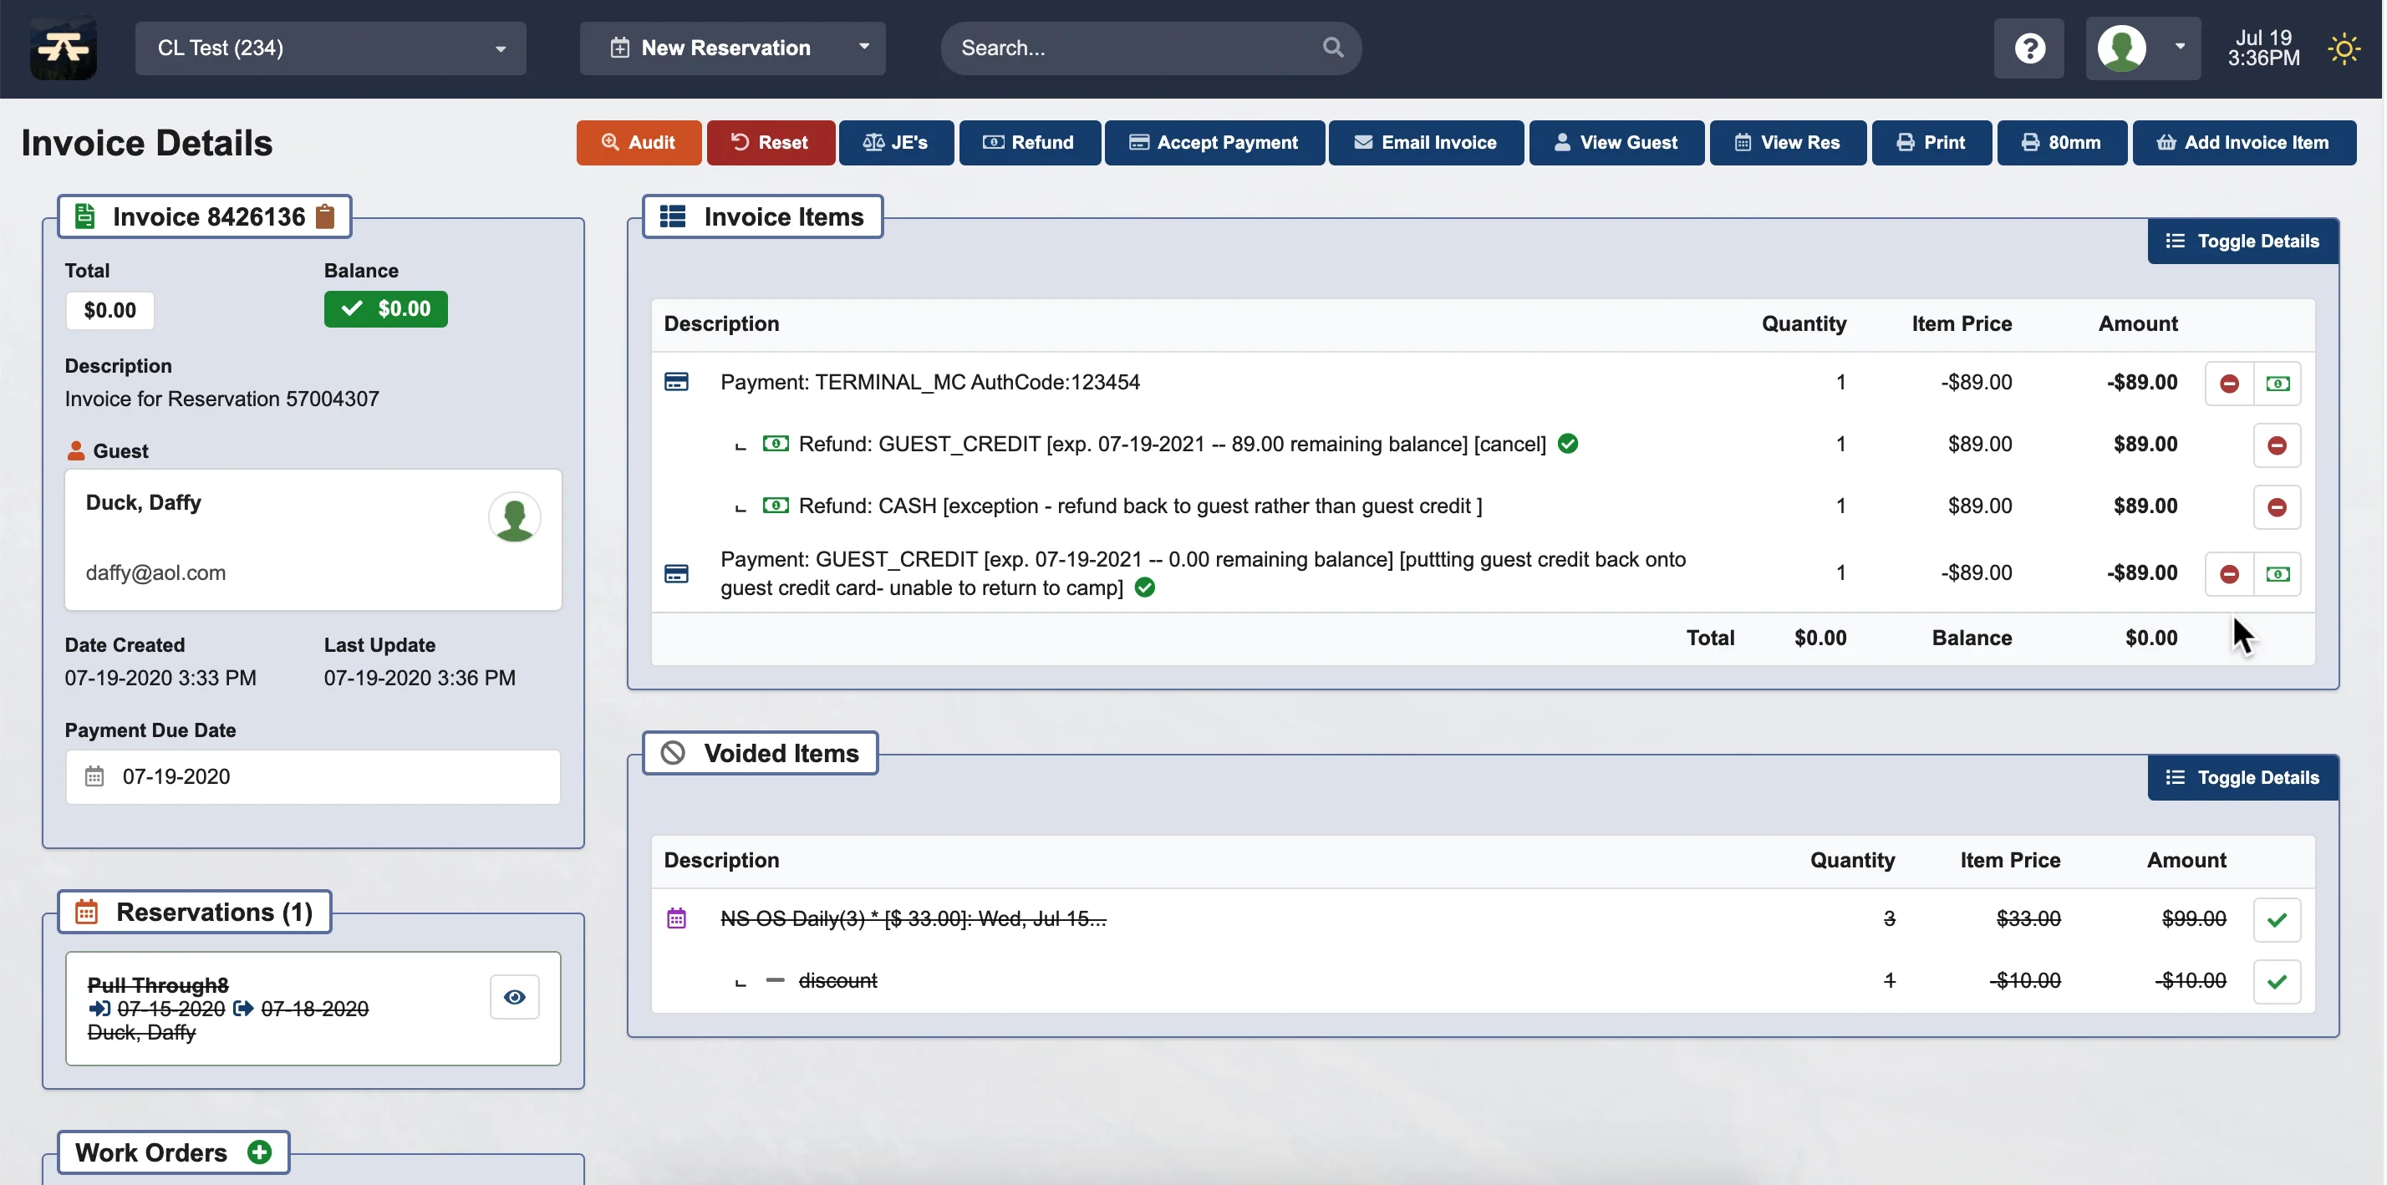Select daffy@aol.com email text

pos(155,572)
